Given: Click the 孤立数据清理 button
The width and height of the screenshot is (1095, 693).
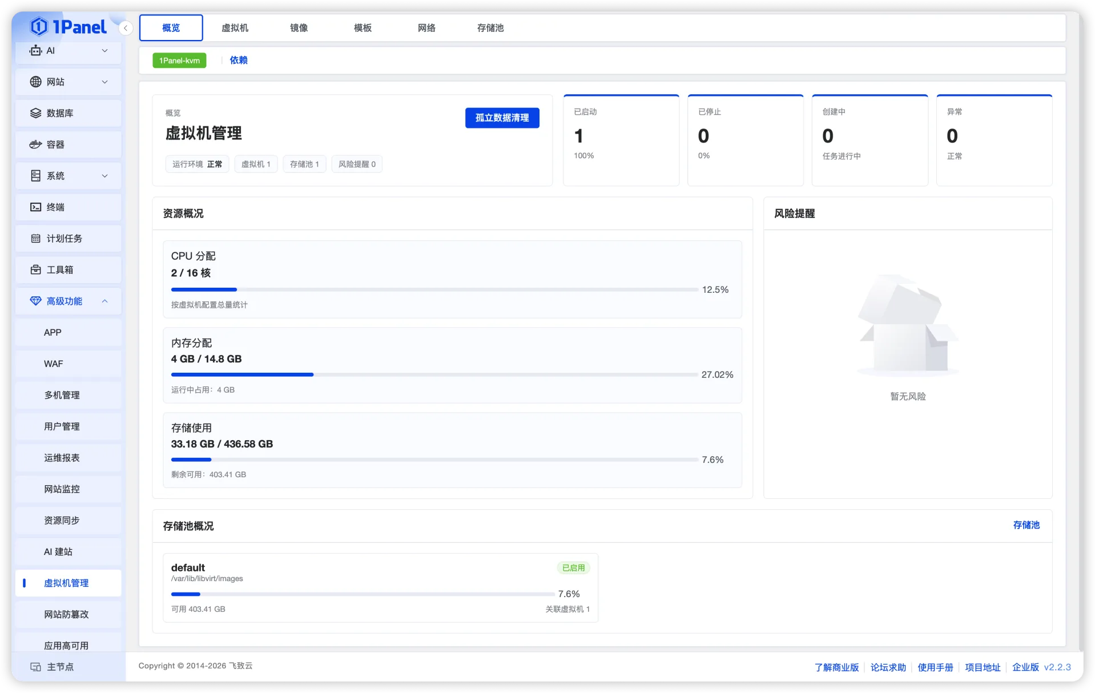Looking at the screenshot, I should point(502,118).
